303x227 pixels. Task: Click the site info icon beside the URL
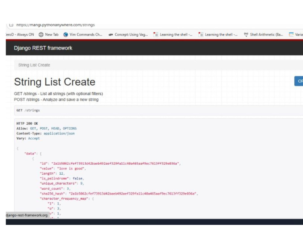point(11,25)
